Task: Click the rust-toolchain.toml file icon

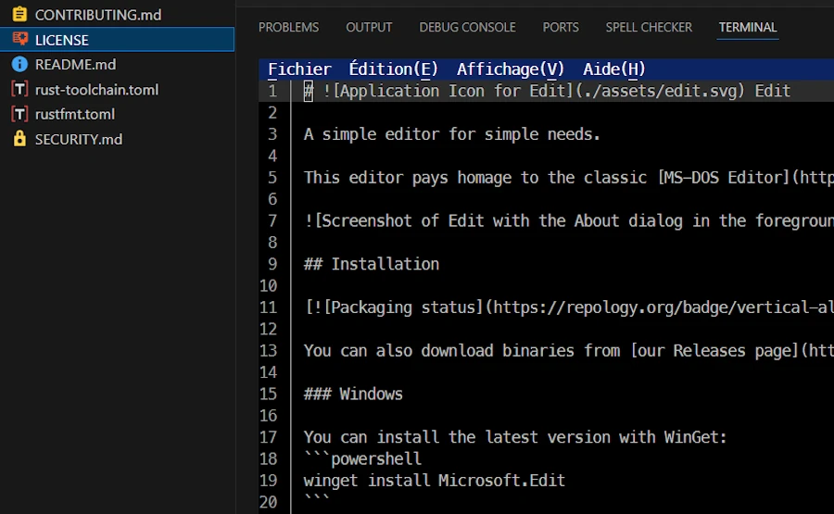Action: pyautogui.click(x=19, y=90)
